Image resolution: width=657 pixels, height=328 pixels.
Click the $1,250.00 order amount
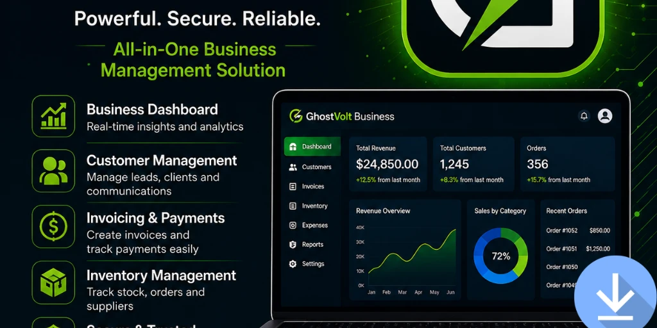point(598,249)
